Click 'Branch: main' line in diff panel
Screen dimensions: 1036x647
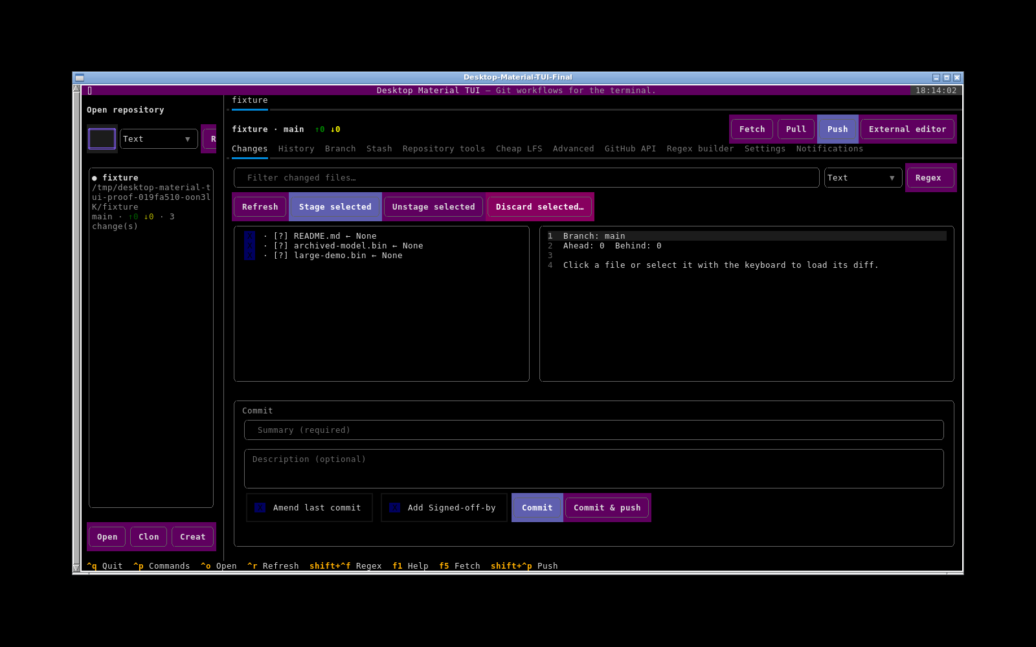click(594, 236)
